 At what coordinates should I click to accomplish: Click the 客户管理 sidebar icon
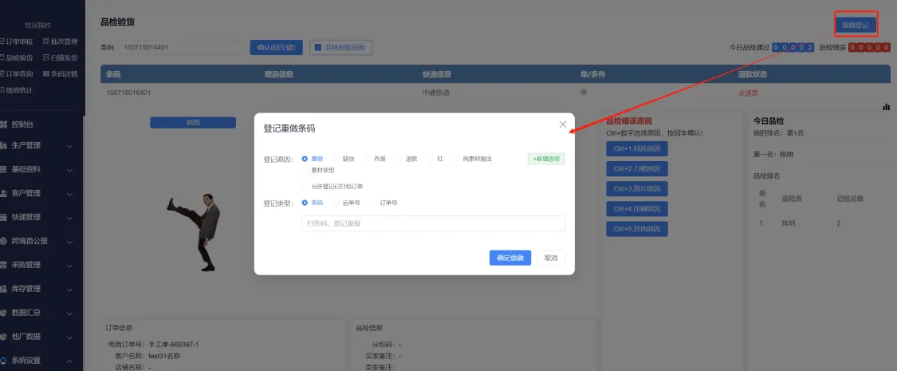[5, 193]
